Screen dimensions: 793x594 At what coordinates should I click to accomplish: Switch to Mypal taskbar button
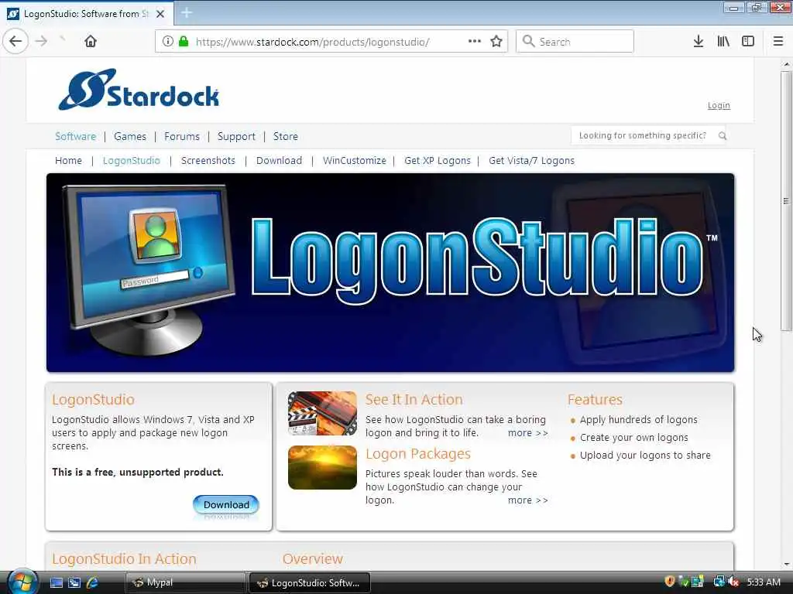click(184, 582)
